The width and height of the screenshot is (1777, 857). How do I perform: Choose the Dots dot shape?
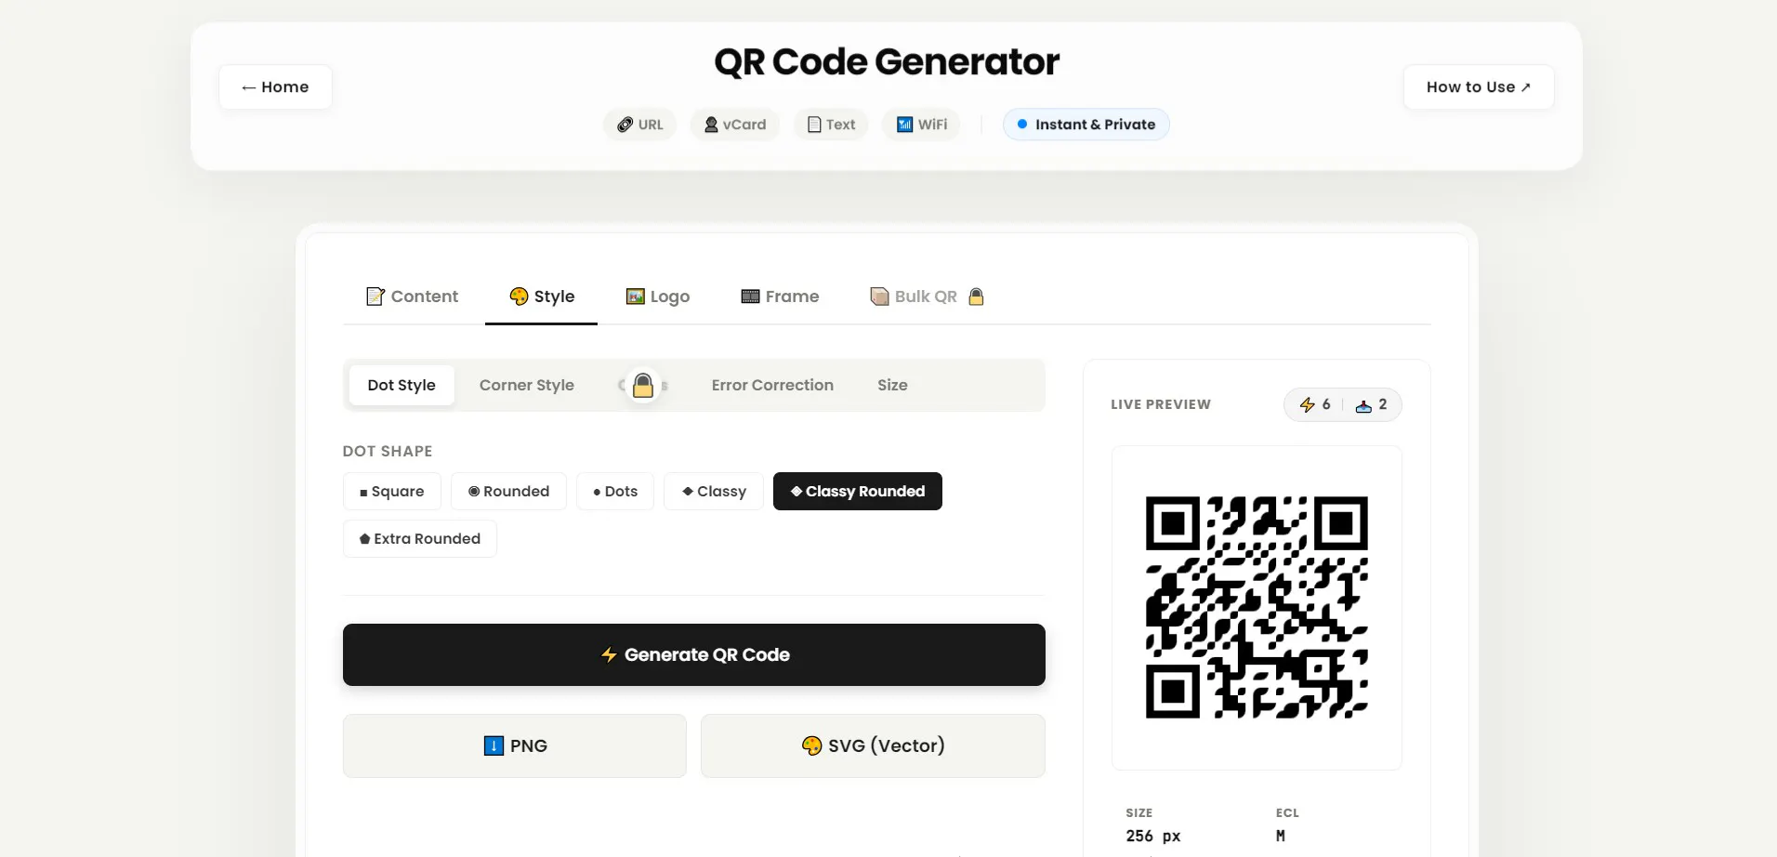pyautogui.click(x=615, y=492)
